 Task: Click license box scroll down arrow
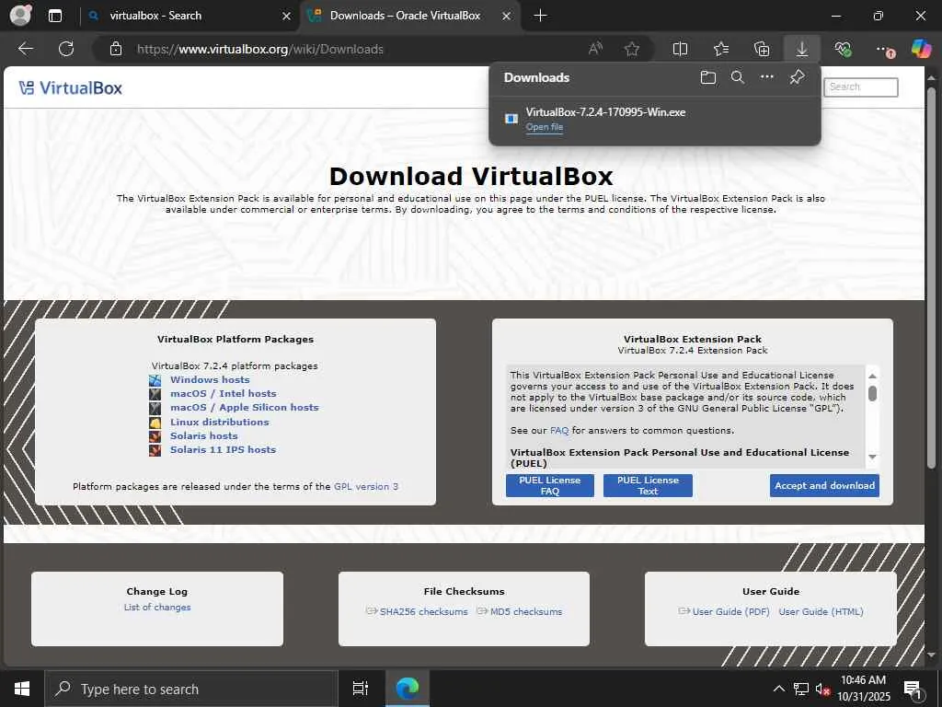872,457
